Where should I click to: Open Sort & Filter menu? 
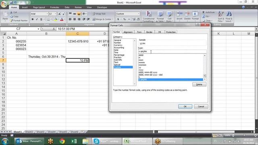221,17
